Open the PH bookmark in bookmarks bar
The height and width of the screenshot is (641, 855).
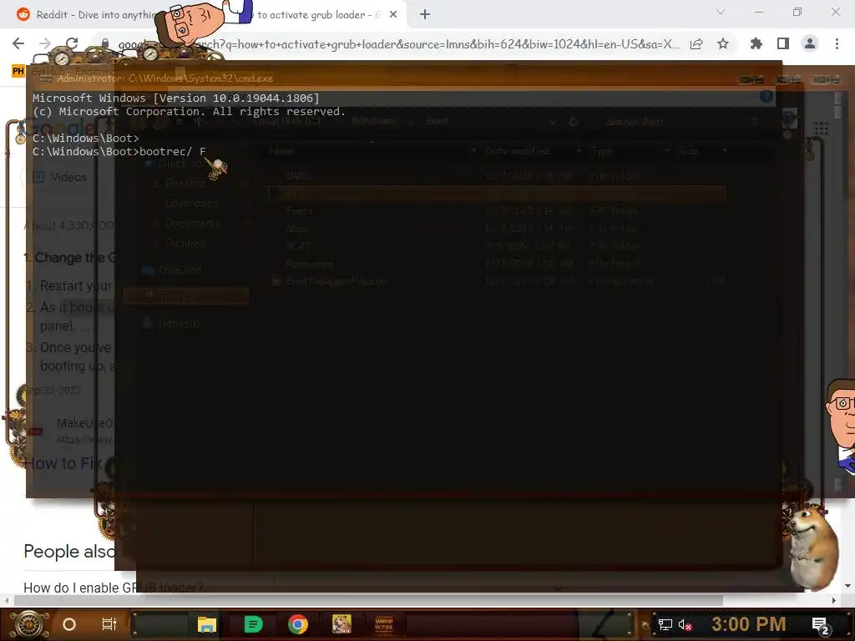(x=18, y=71)
